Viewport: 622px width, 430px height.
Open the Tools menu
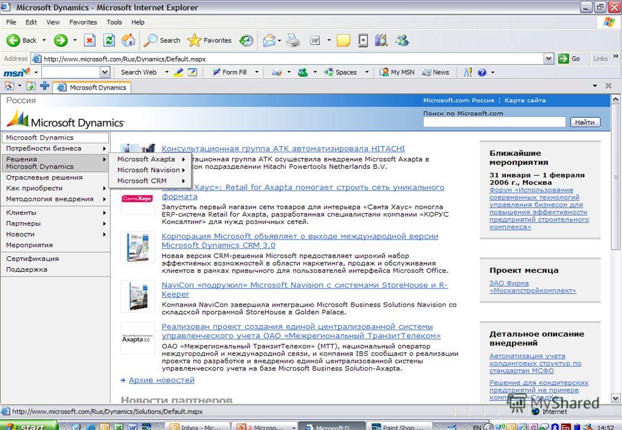coord(114,22)
